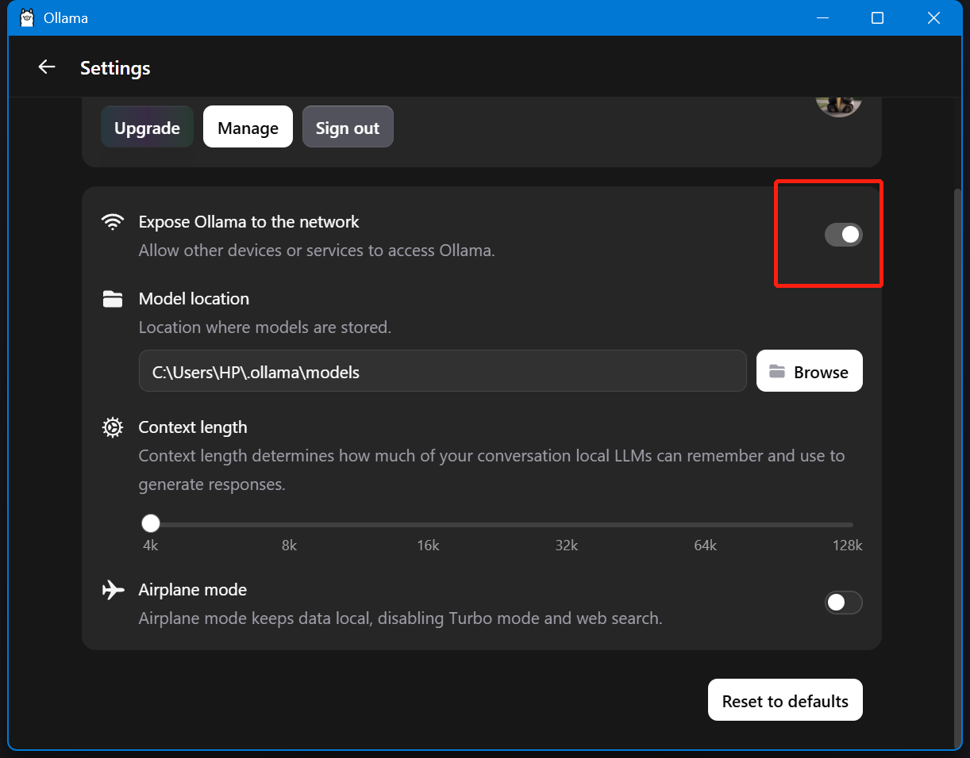Viewport: 970px width, 758px height.
Task: Click the 'Airplane mode' label
Action: (x=193, y=590)
